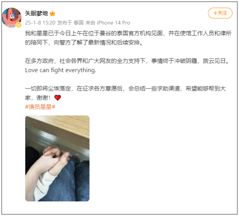This screenshot has width=239, height=216.
Task: Click the line starting 在多方政府、社会各界
Action: 127,61
